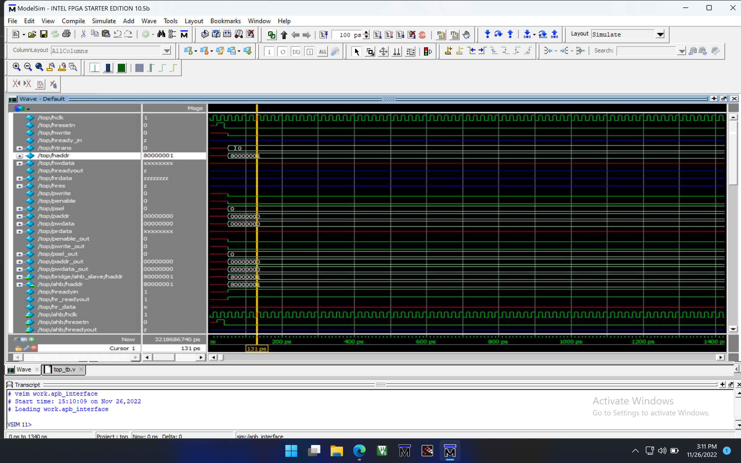Click the hand pan tool icon

point(466,35)
